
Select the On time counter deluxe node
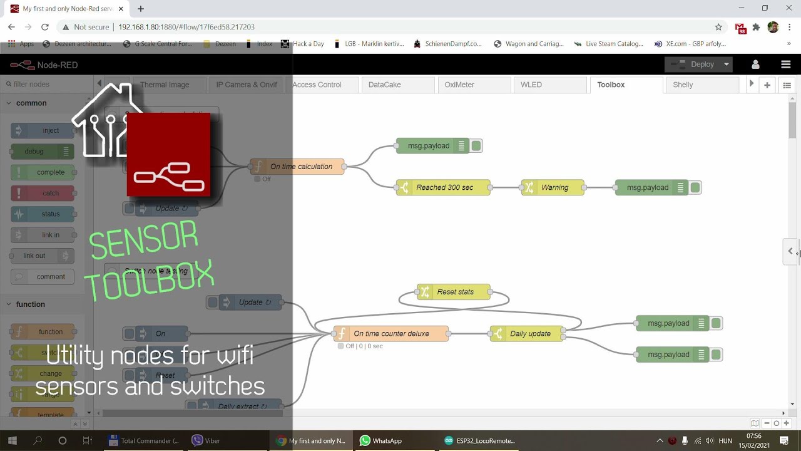click(x=391, y=334)
